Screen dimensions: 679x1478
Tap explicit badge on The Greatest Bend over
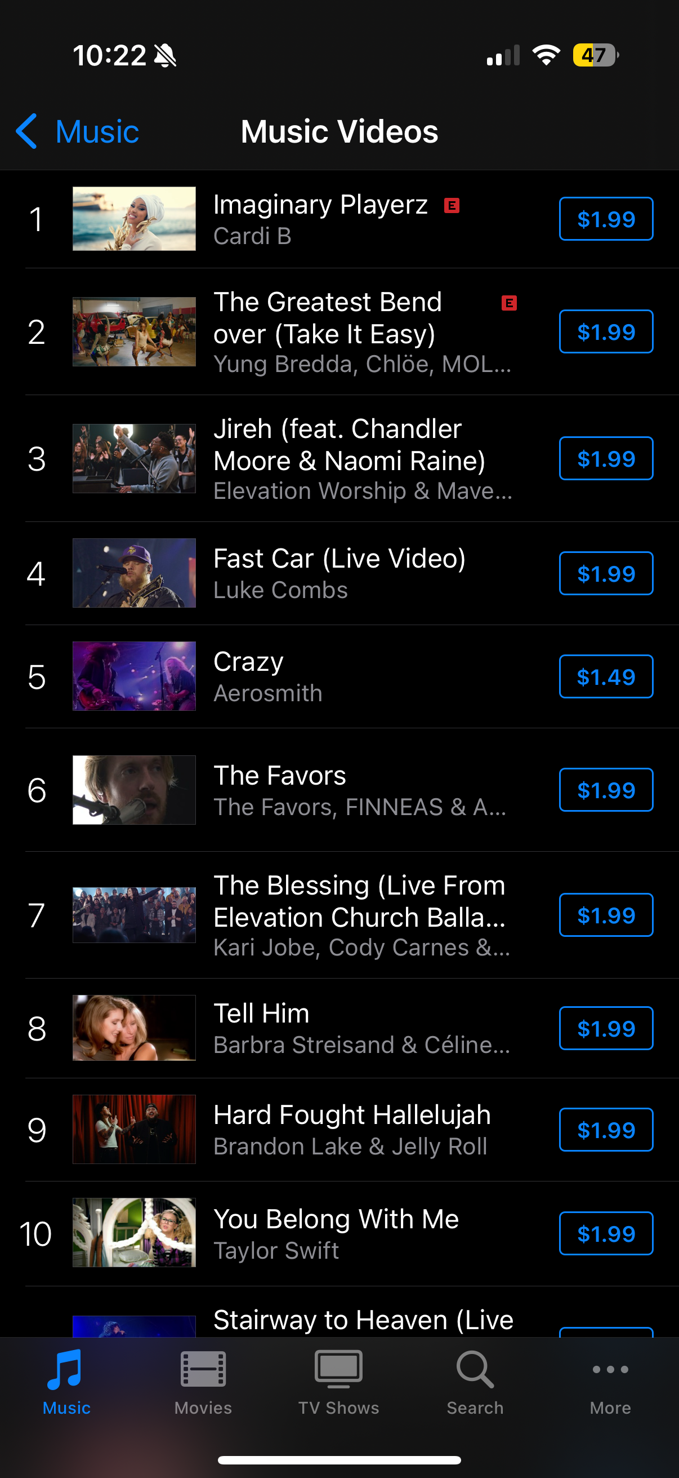tap(509, 303)
